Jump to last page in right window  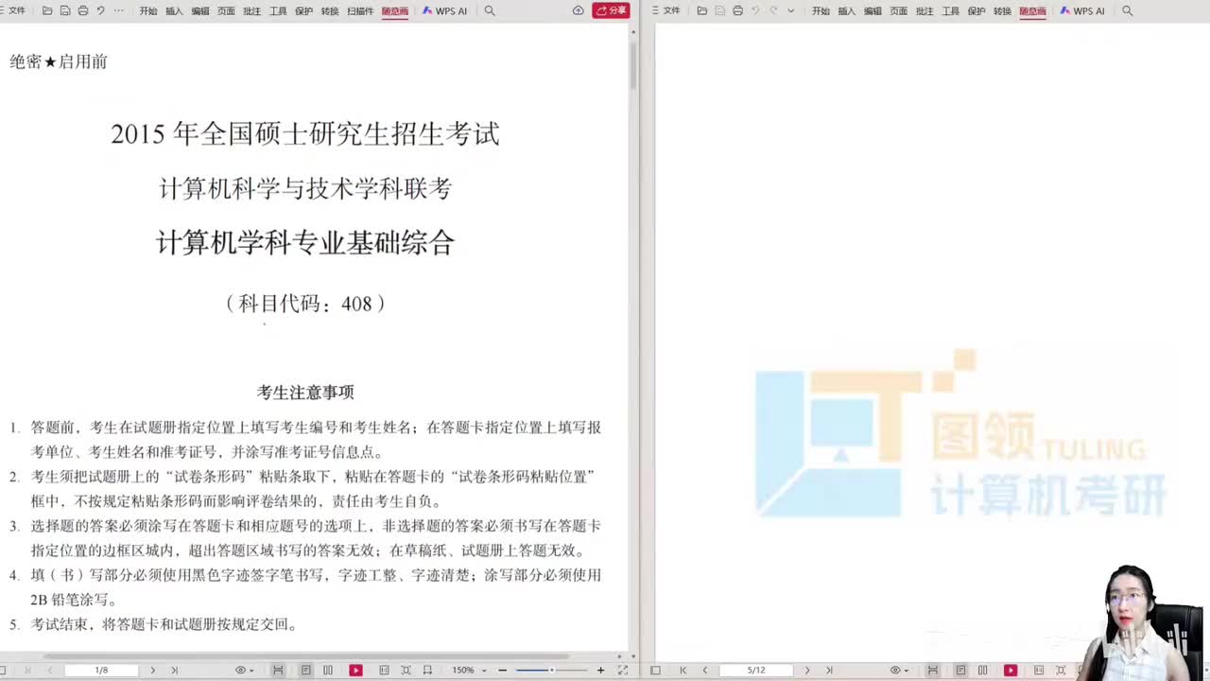click(x=829, y=670)
